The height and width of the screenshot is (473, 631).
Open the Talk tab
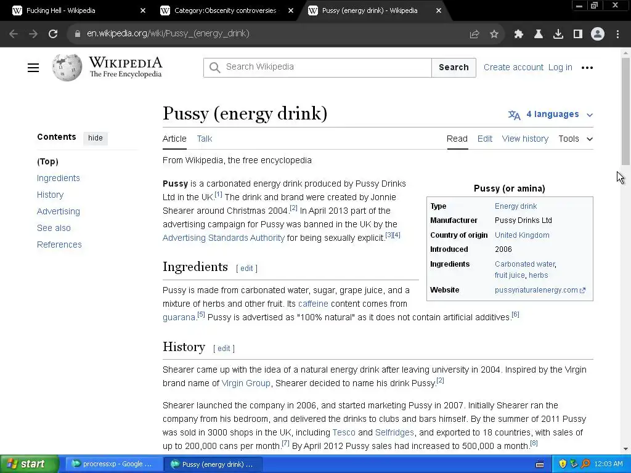point(205,139)
